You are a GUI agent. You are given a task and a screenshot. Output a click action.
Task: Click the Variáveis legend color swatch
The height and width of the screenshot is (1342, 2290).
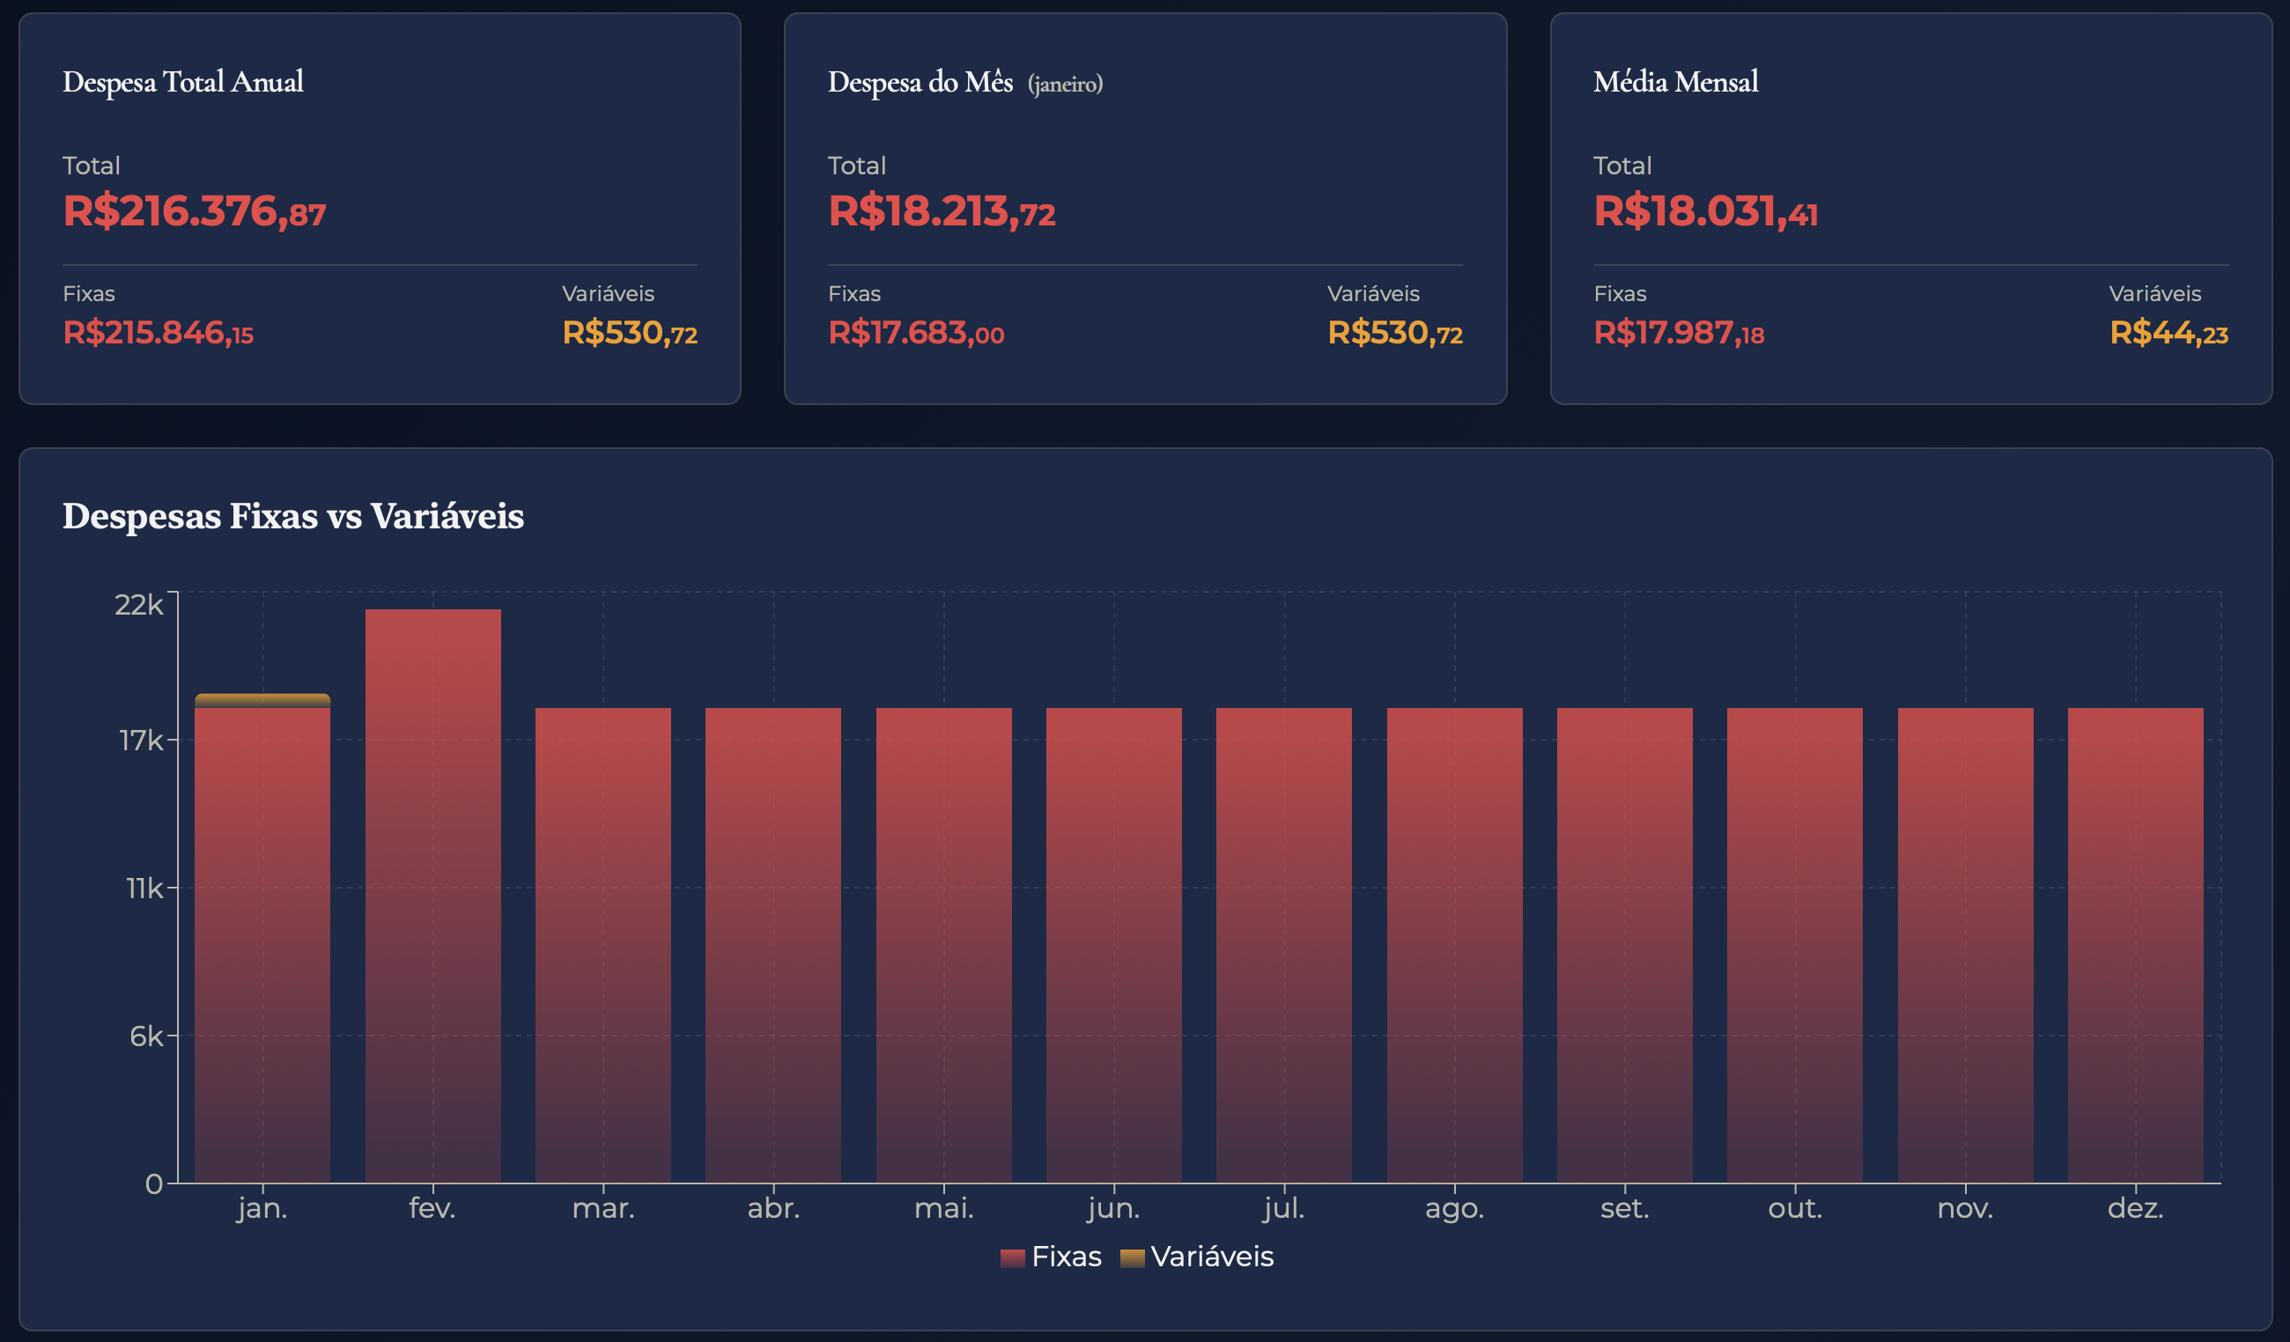point(1133,1257)
